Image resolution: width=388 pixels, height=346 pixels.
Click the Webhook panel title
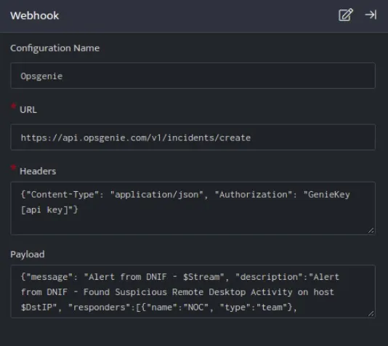tap(34, 15)
